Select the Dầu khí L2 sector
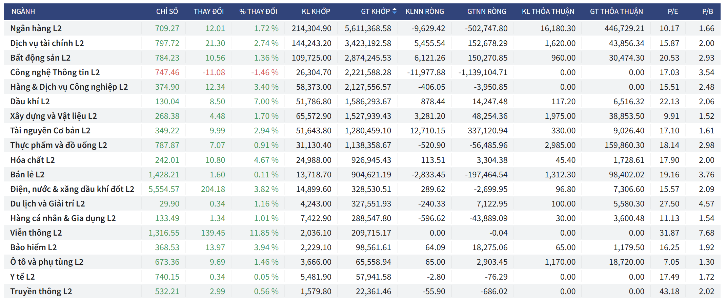The height and width of the screenshot is (305, 726). pyautogui.click(x=30, y=102)
